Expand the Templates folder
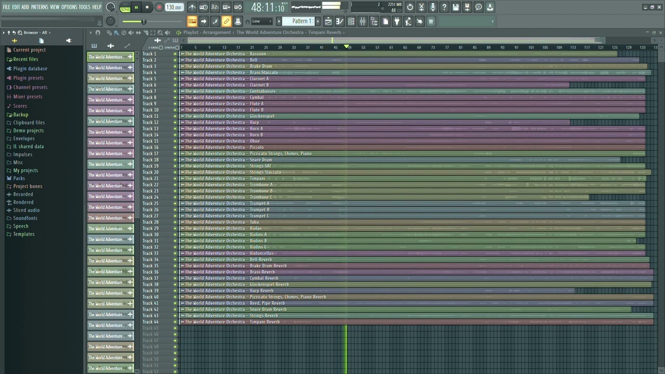The width and height of the screenshot is (665, 374). coord(23,234)
